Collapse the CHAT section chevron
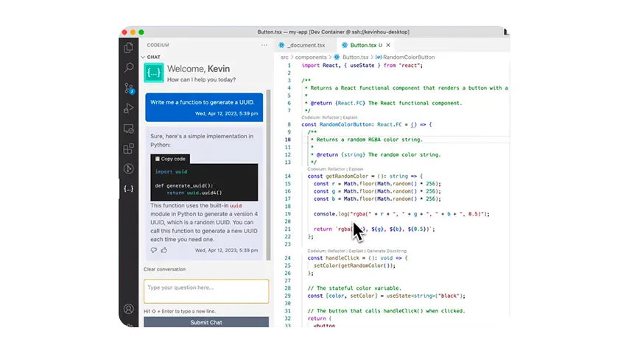This screenshot has width=629, height=353. pyautogui.click(x=143, y=57)
